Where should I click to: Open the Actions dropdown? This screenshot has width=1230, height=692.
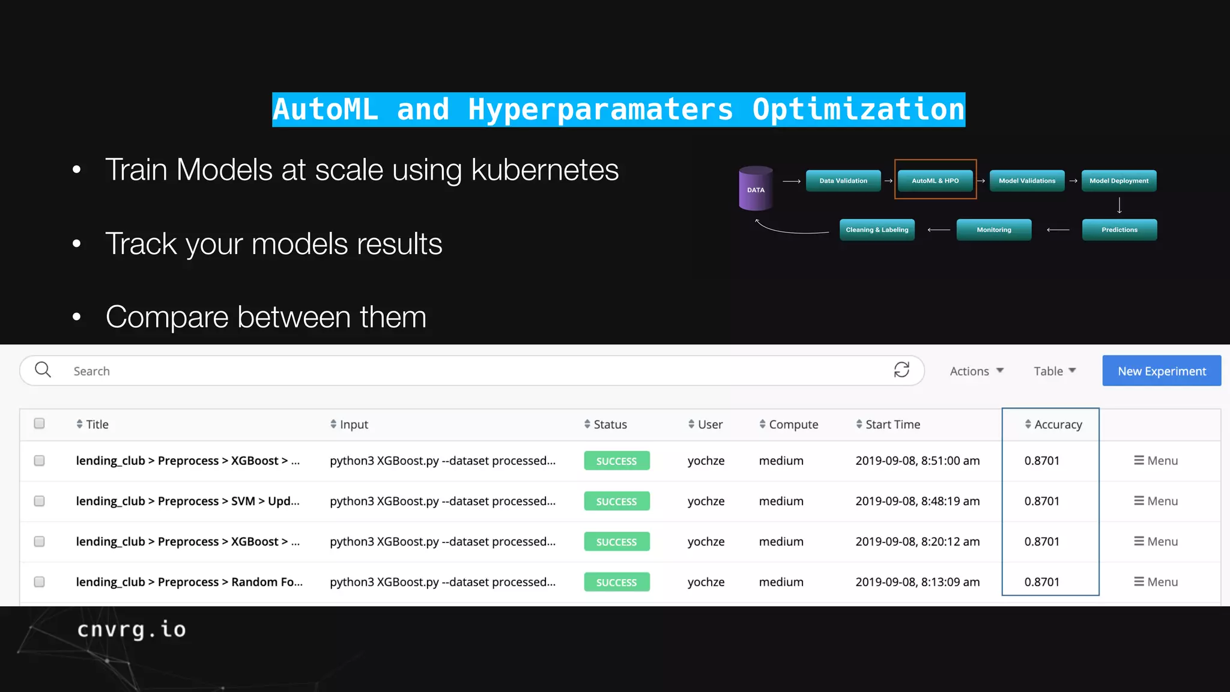tap(976, 371)
